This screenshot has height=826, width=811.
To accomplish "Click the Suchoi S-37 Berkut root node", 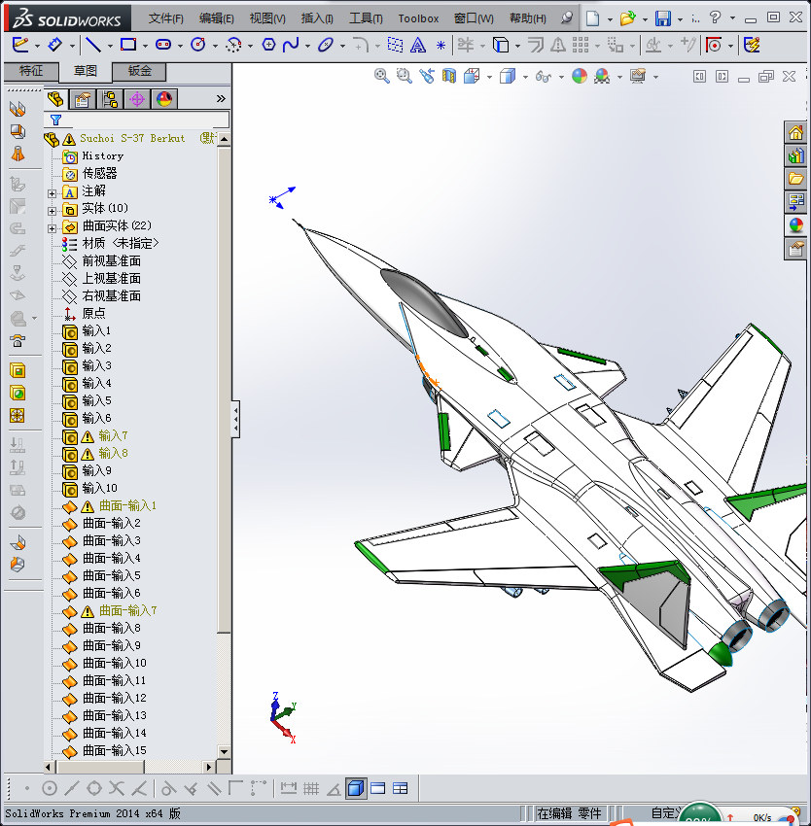I will 132,139.
